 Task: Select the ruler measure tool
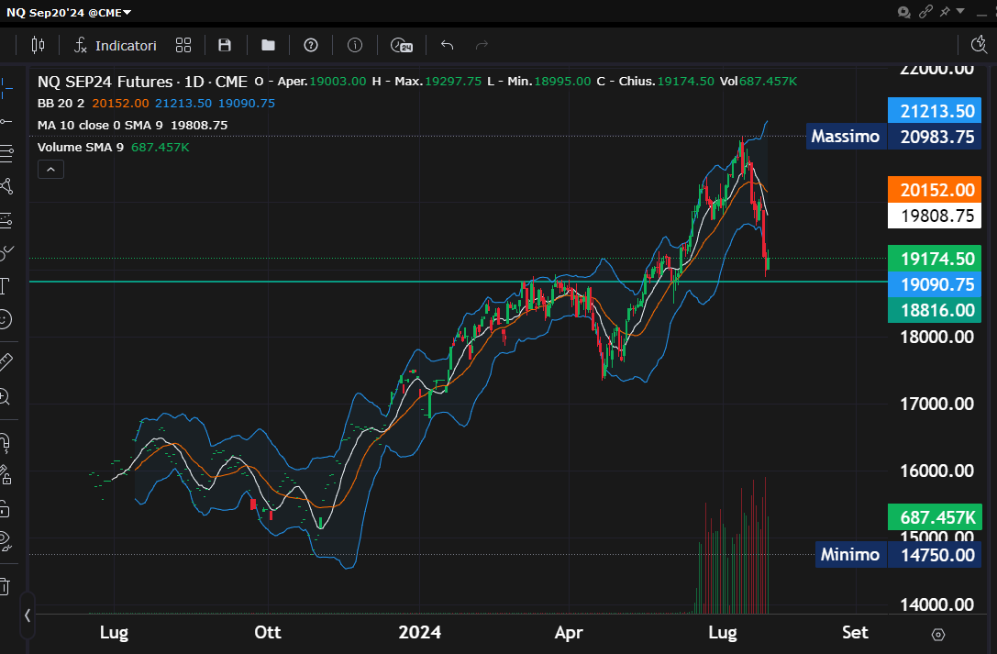pyautogui.click(x=6, y=361)
